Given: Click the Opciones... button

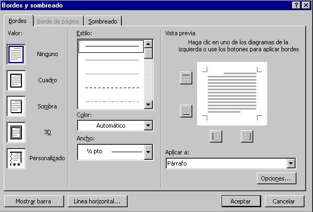Looking at the screenshot, I should [277, 178].
